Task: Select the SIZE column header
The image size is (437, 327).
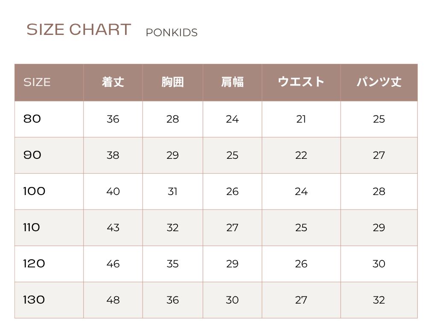Action: tap(37, 82)
